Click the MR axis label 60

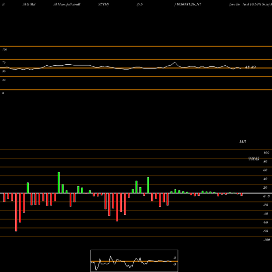click(265, 170)
